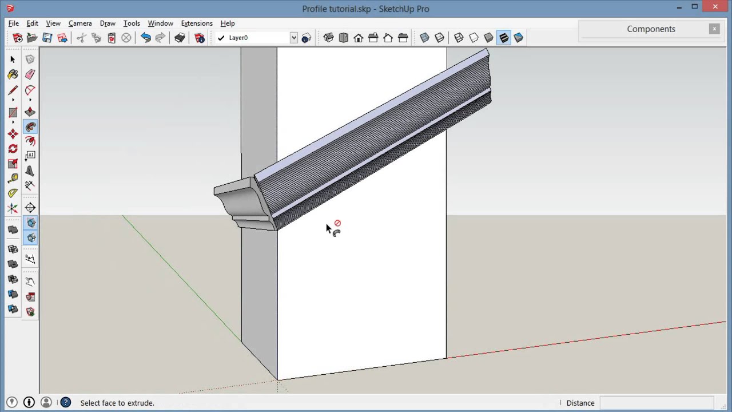Screen dimensions: 732x412
Task: Click the Outer Shell solid tool
Action: (13, 230)
